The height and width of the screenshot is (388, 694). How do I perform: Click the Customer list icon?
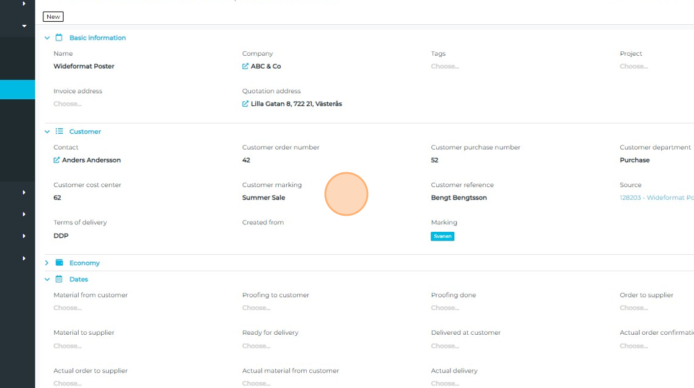[59, 131]
